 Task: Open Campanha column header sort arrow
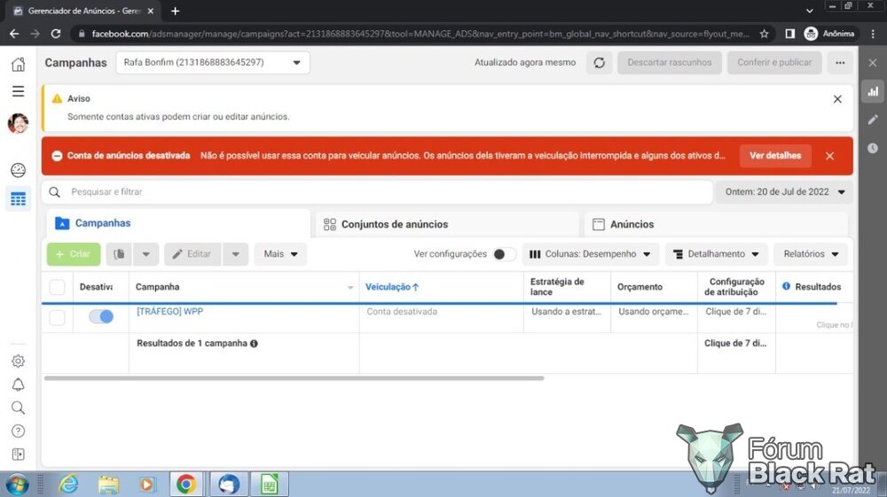[x=350, y=287]
